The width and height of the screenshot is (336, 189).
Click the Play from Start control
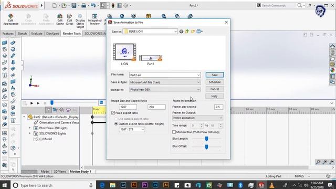point(31,103)
